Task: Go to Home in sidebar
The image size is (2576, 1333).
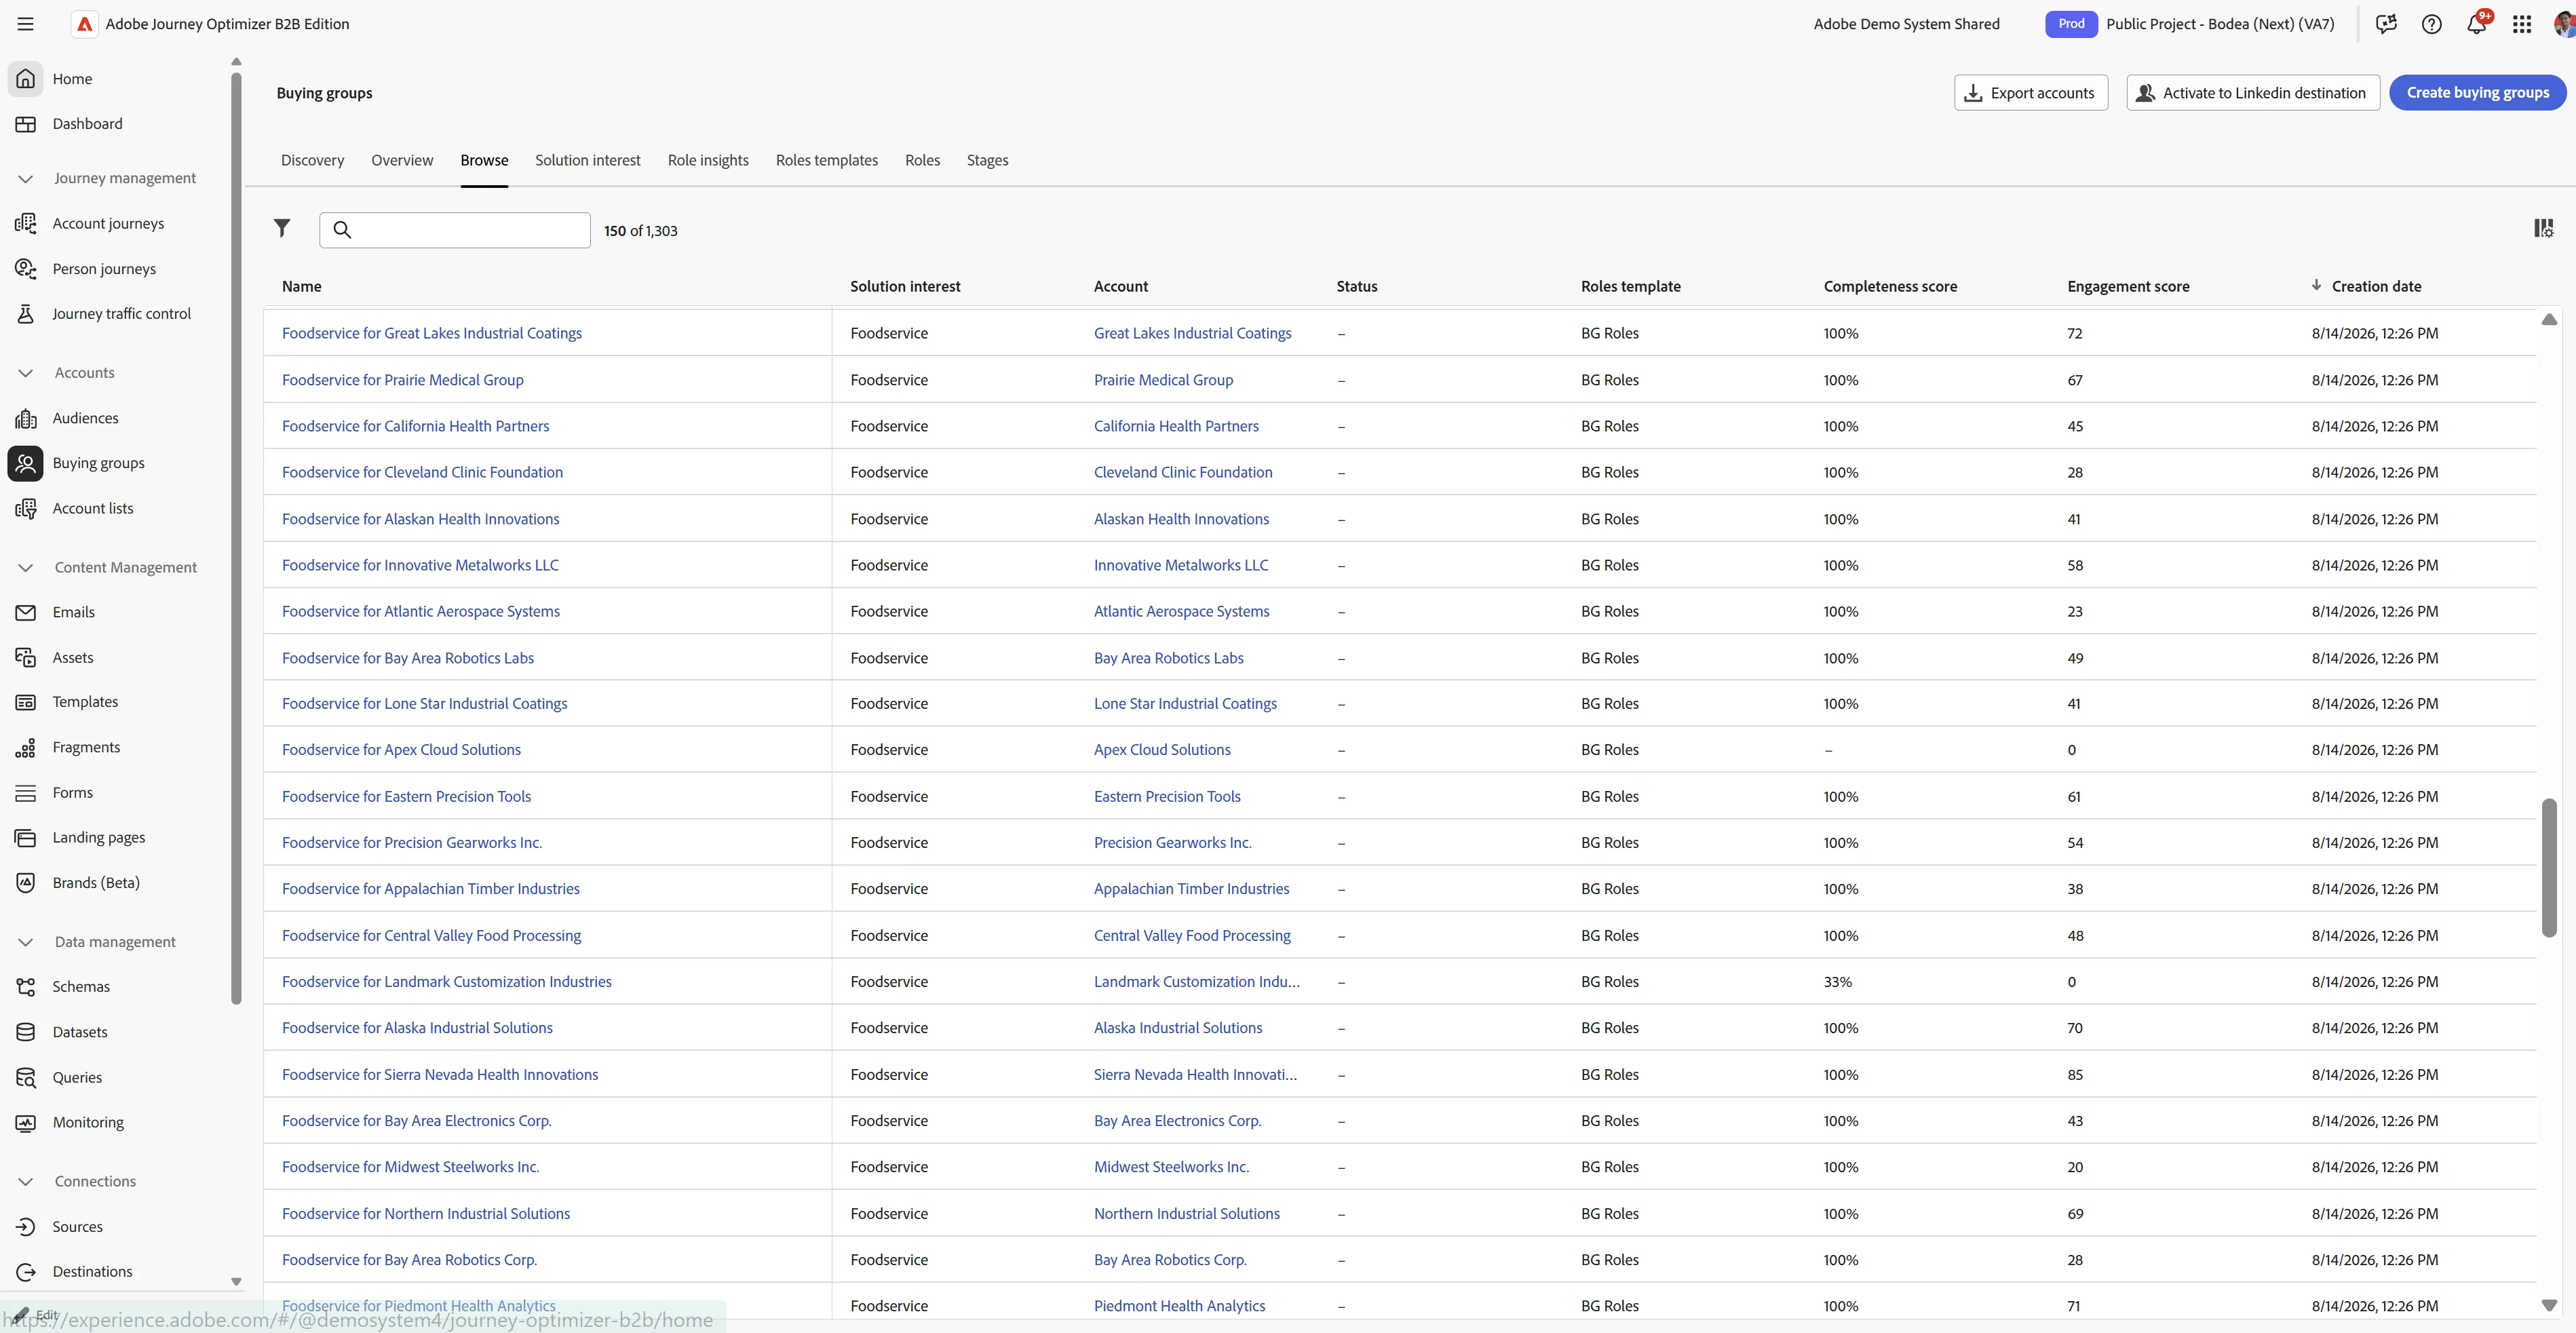Action: pyautogui.click(x=72, y=79)
